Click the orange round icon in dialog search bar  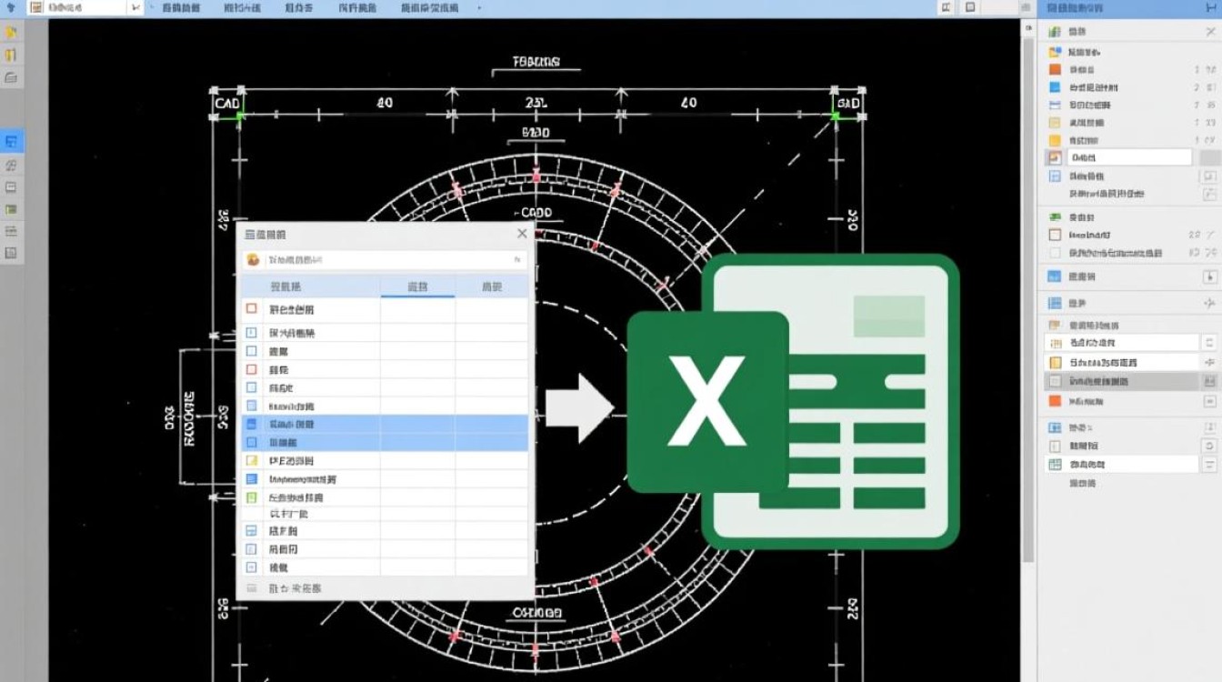click(x=254, y=260)
